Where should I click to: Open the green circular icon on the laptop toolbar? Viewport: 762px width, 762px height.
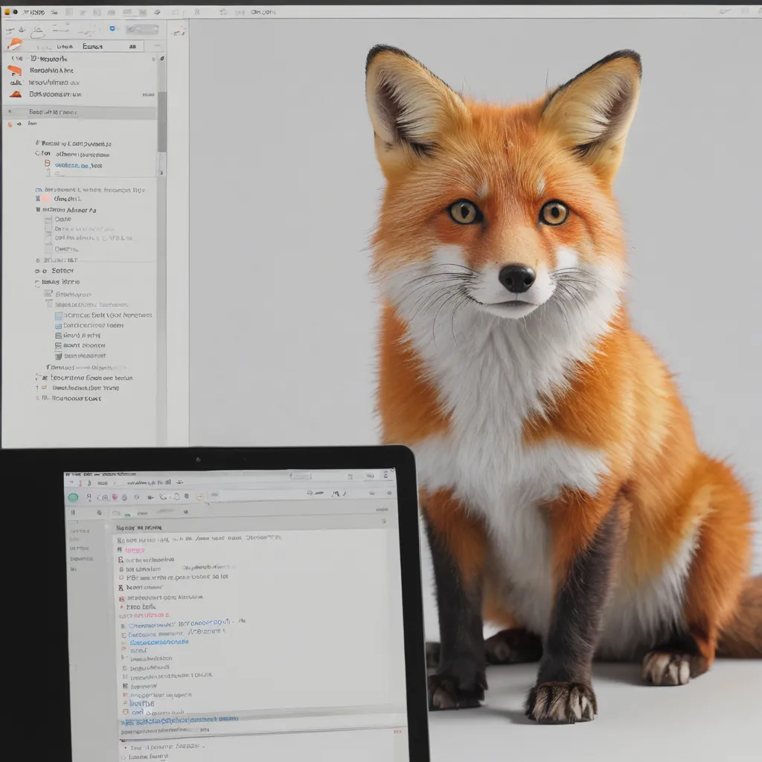tap(72, 496)
